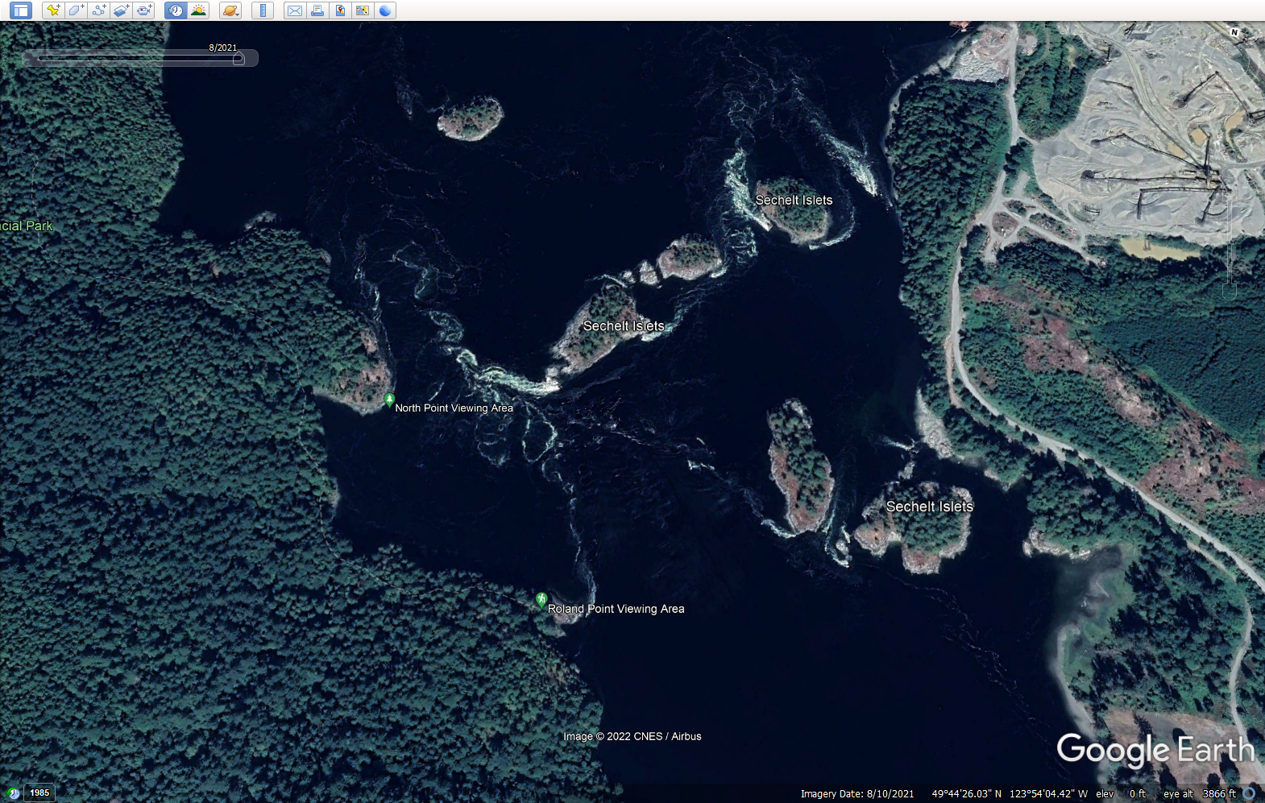Toggle sunlight across the landscape
This screenshot has height=803, width=1265.
tap(198, 10)
